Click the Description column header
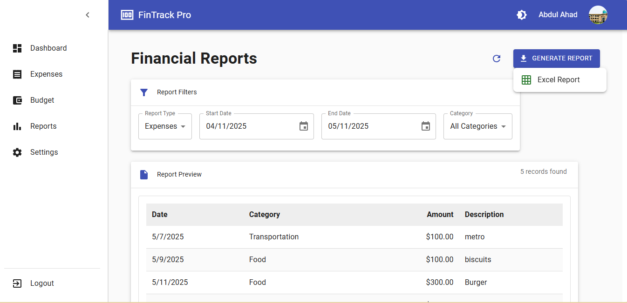 [484, 215]
